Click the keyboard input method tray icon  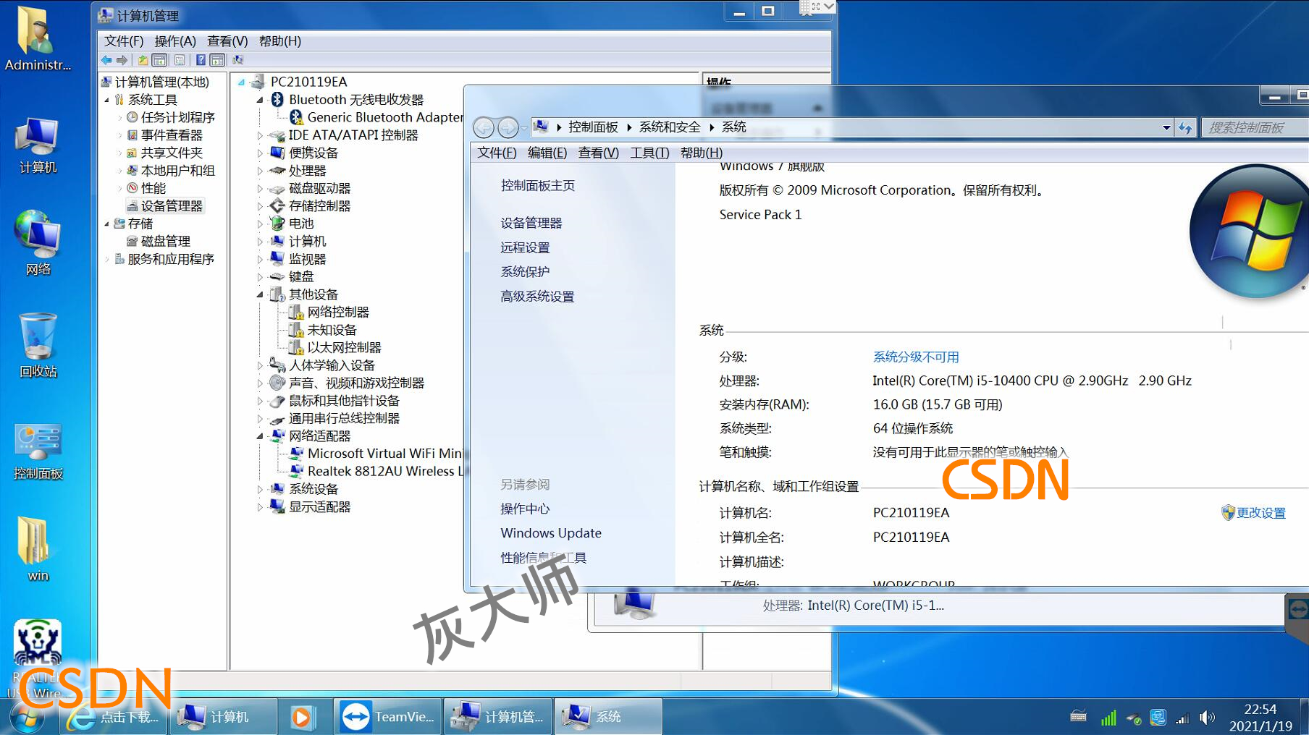pyautogui.click(x=1078, y=717)
